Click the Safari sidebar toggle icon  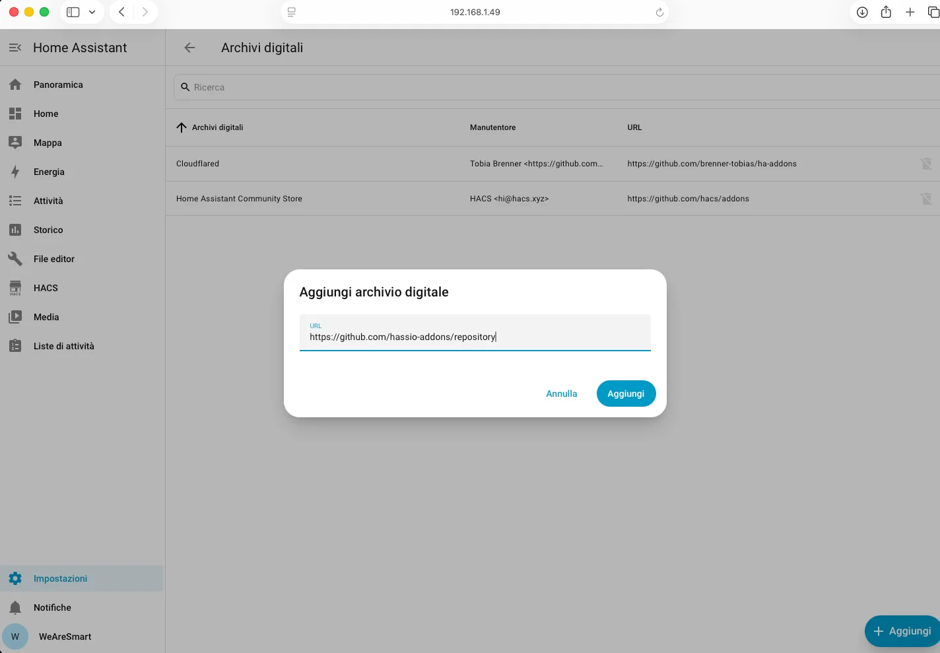tap(73, 12)
